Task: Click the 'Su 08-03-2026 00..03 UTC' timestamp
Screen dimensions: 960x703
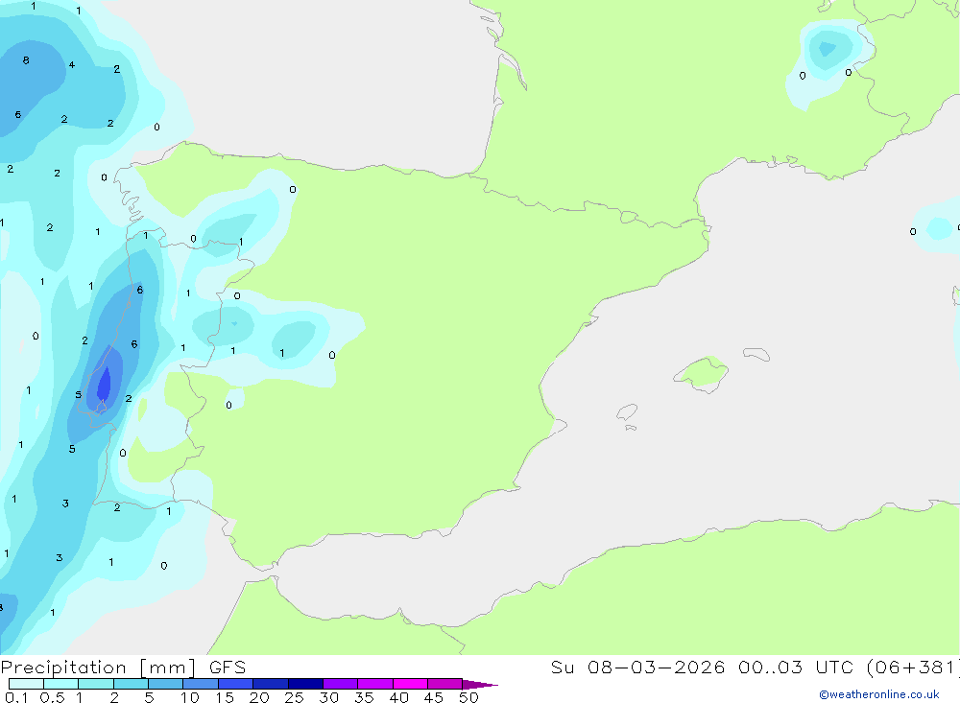Action: pyautogui.click(x=703, y=668)
